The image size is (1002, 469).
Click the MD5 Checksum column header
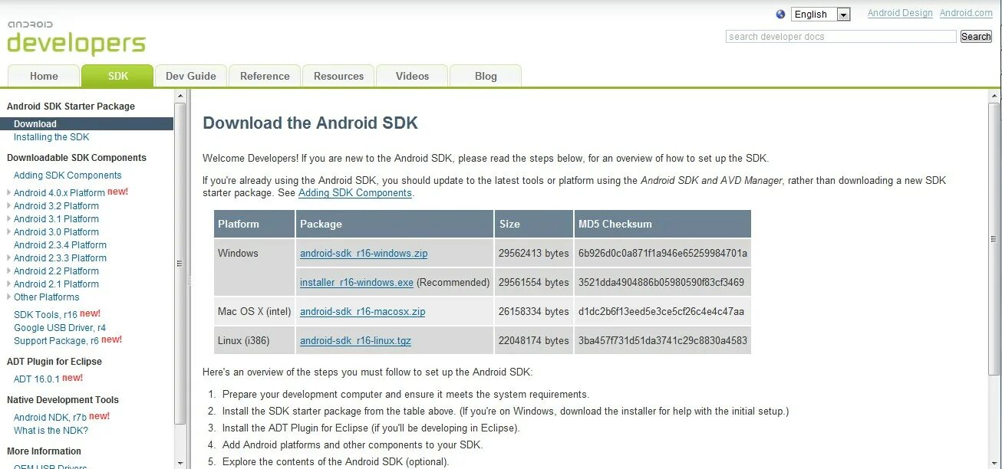[663, 225]
